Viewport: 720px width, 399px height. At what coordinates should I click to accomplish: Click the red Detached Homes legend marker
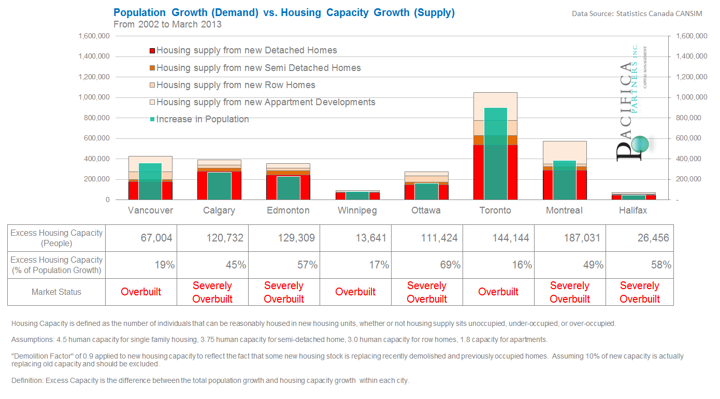[152, 51]
